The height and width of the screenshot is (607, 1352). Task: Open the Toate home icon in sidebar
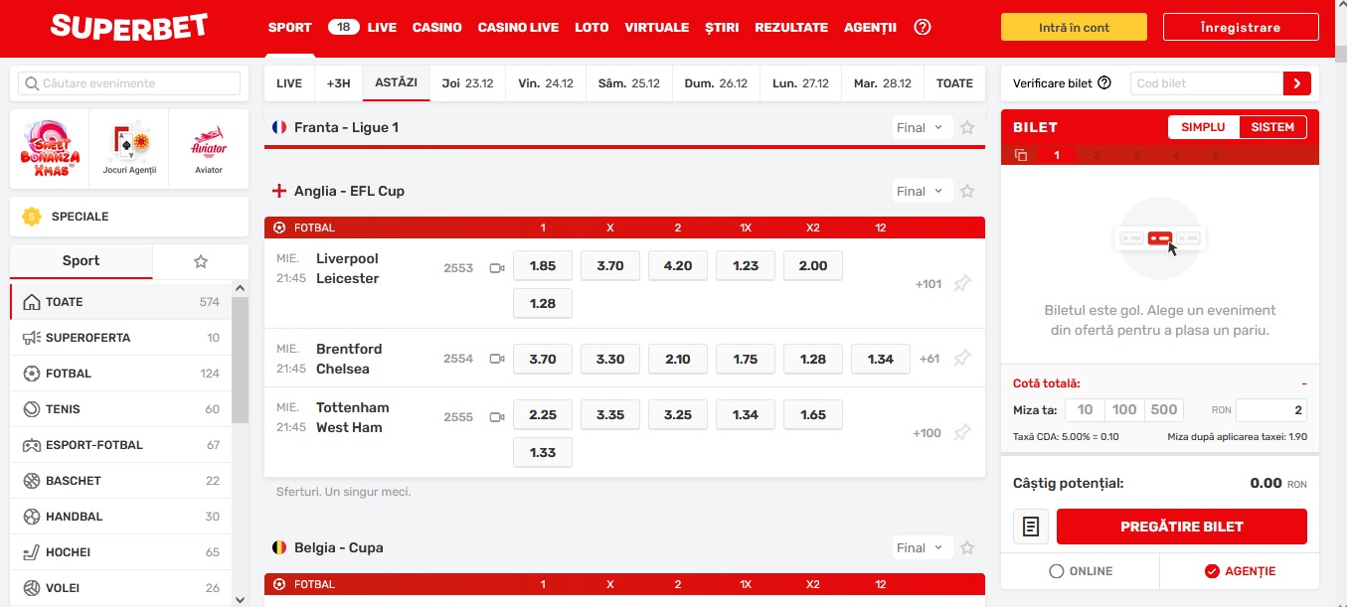(x=31, y=302)
